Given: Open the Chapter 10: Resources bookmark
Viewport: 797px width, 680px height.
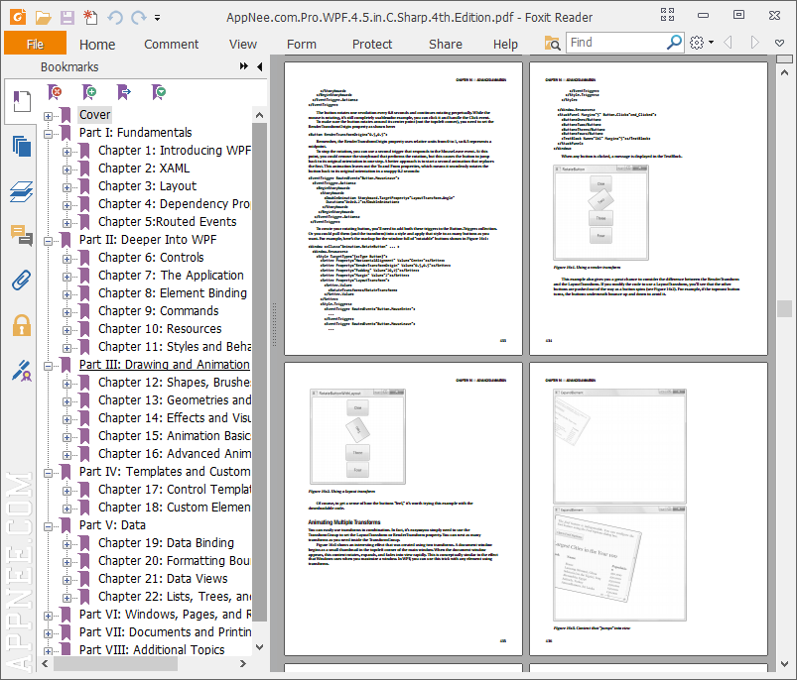Looking at the screenshot, I should tap(160, 329).
